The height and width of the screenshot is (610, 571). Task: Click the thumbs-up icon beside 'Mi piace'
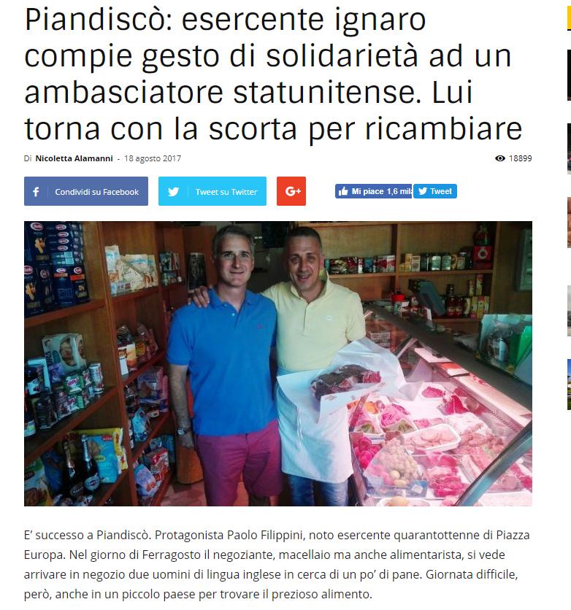pyautogui.click(x=343, y=191)
